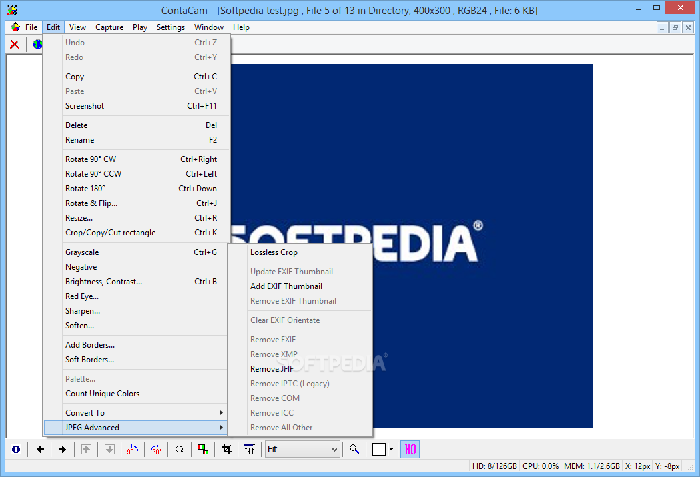
Task: Open Resize... dialog
Action: coord(135,218)
